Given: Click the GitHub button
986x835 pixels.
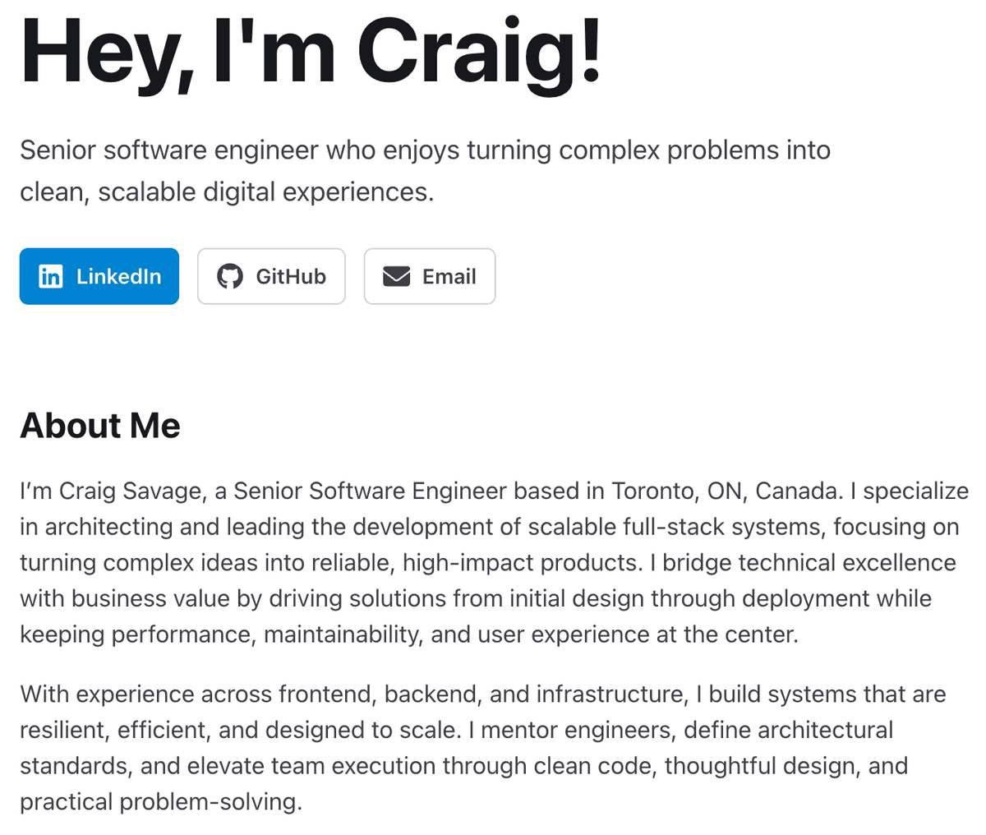Looking at the screenshot, I should pyautogui.click(x=271, y=276).
